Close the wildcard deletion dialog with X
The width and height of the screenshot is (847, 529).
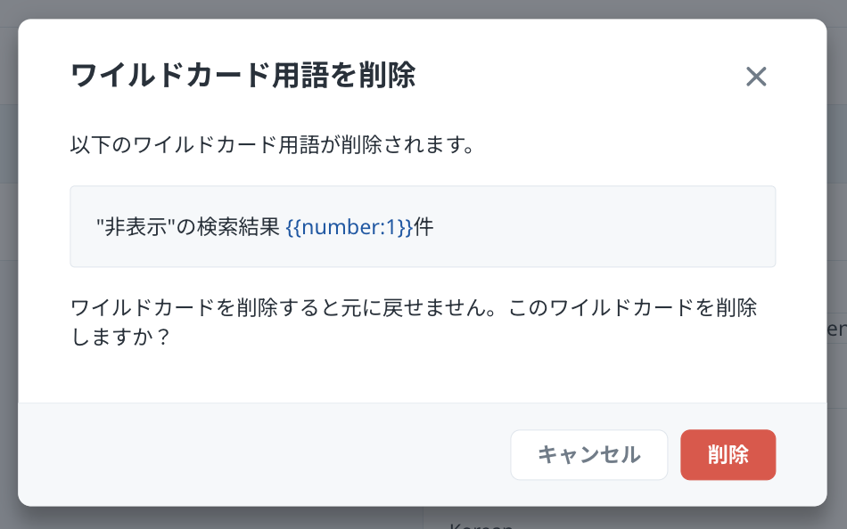pyautogui.click(x=756, y=77)
